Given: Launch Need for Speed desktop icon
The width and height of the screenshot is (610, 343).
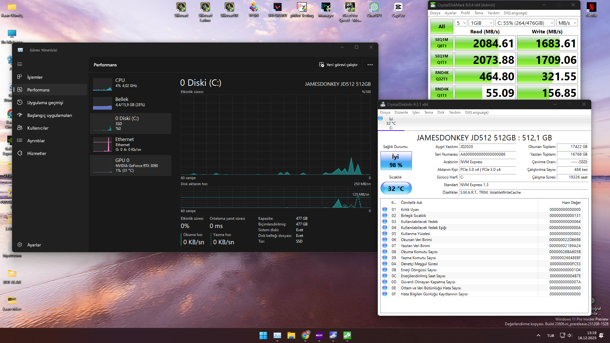Looking at the screenshot, I should tap(350, 12).
